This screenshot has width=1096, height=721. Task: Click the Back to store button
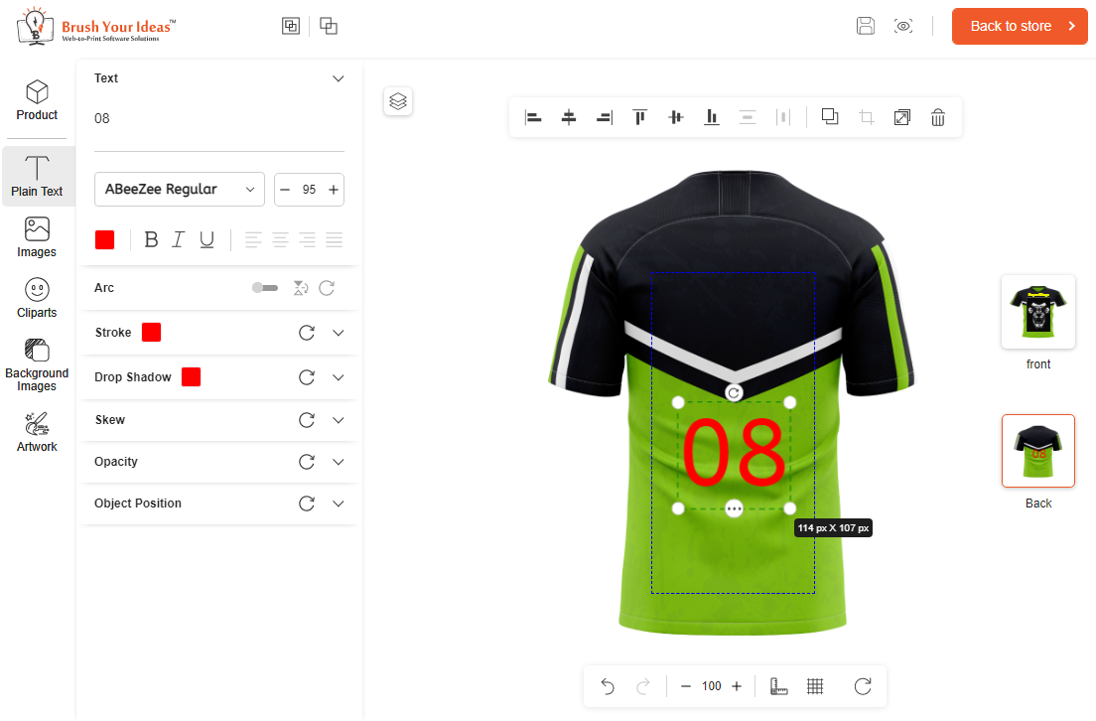click(1020, 26)
